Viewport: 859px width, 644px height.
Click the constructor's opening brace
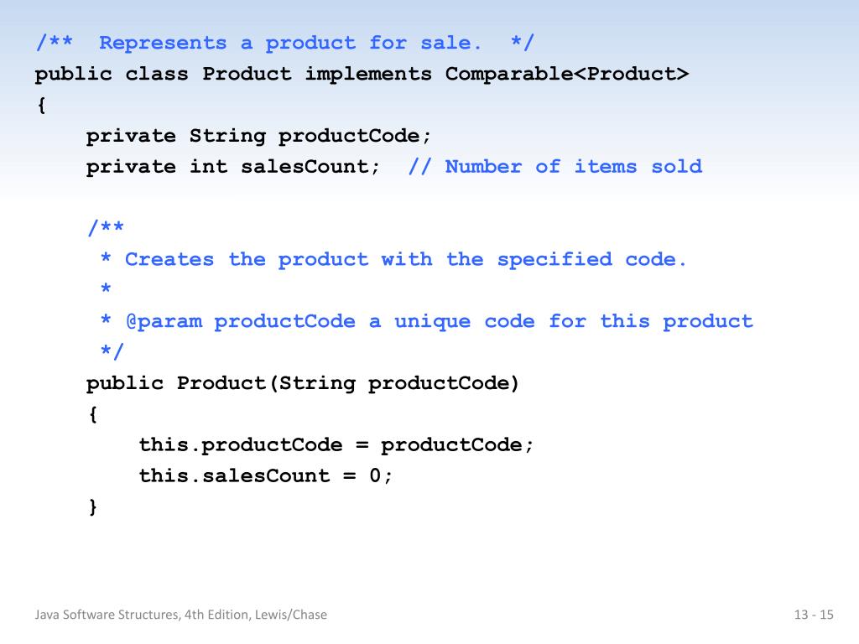93,414
